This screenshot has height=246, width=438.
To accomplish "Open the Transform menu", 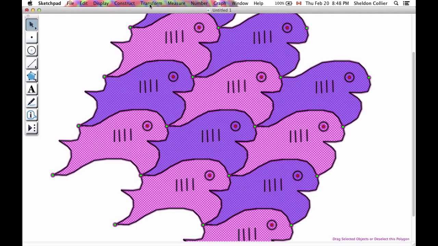I will pos(151,3).
